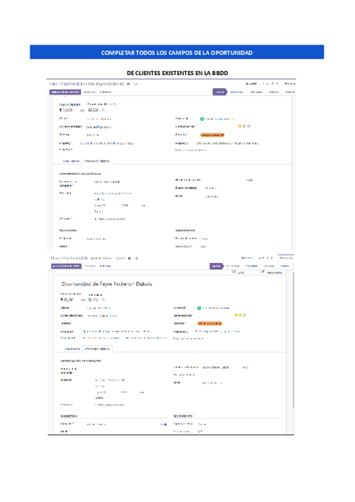355x502 pixels.
Task: Select the highlighted Nuevo stage in top status bar
Action: 219,92
